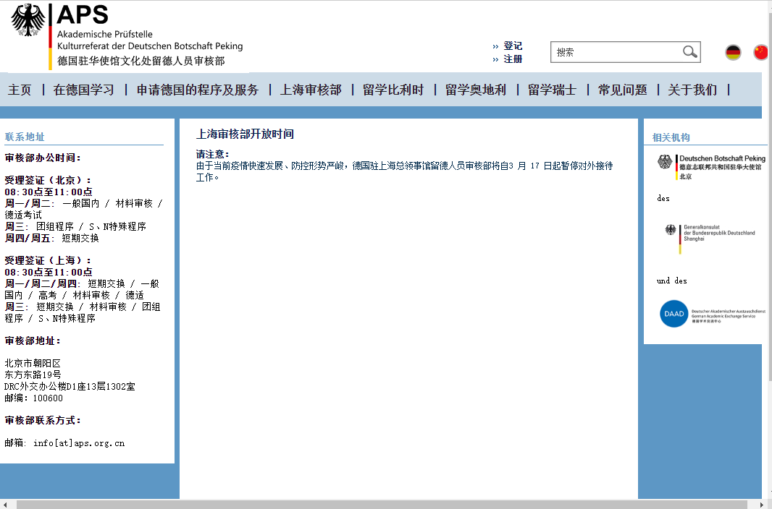Click the magnifying glass search icon
772x509 pixels.
click(689, 52)
